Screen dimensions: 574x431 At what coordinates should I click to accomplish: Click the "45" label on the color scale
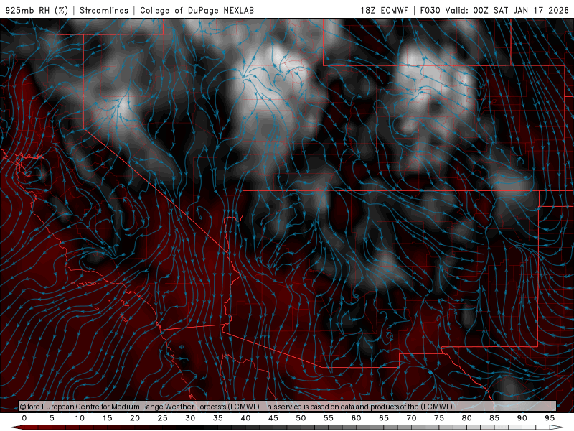tap(273, 418)
